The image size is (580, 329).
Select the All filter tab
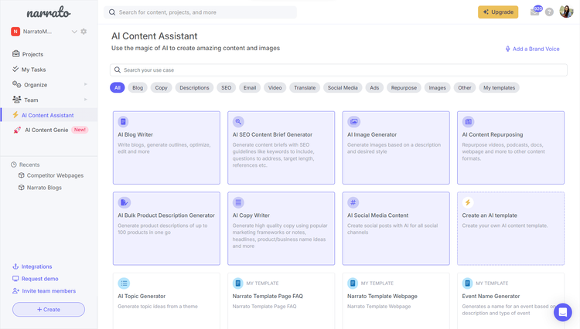(x=118, y=87)
